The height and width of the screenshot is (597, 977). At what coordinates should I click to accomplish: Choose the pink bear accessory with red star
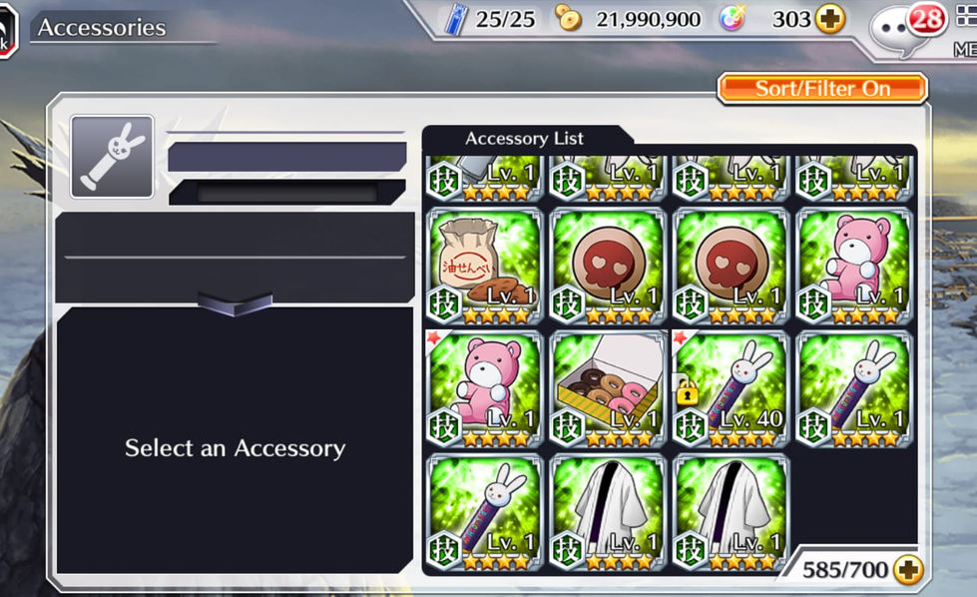(x=484, y=389)
